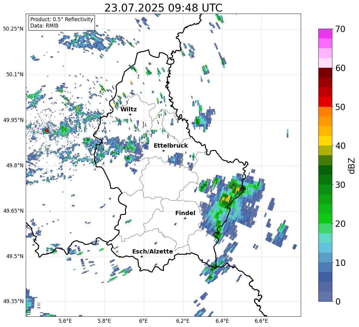359x327 pixels.
Task: Click the cross marker below Esch/Alzette
Action: point(142,257)
